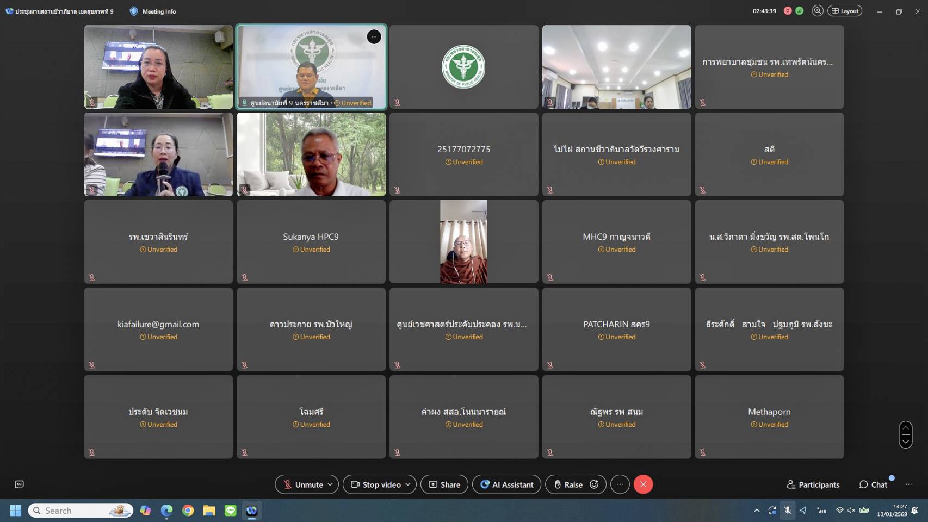The image size is (928, 522).
Task: Open the Participants panel
Action: [x=813, y=484]
